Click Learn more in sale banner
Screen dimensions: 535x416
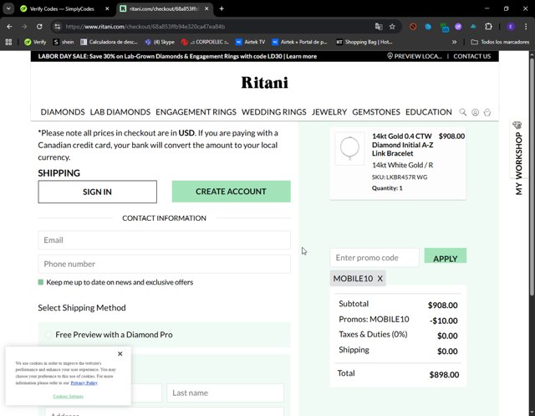coord(301,56)
